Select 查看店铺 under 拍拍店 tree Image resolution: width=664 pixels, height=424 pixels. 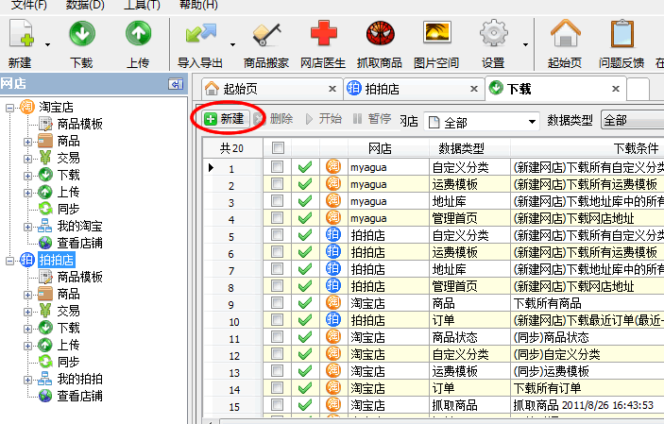[x=79, y=396]
